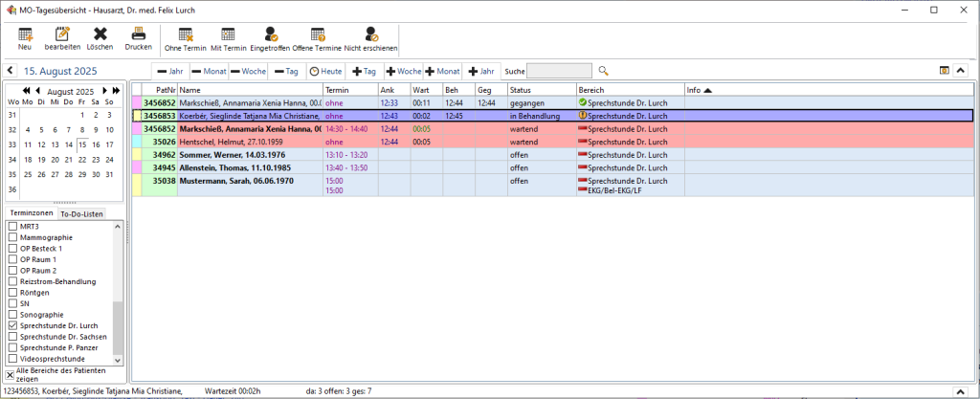Show Eingetroffen patients filter
This screenshot has height=399, width=980.
(271, 35)
